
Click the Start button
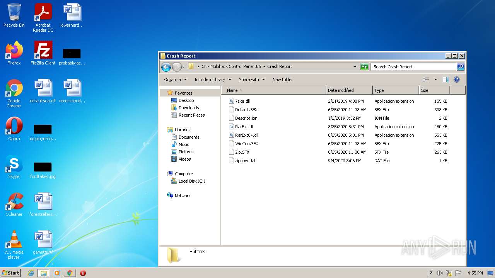tap(10, 273)
